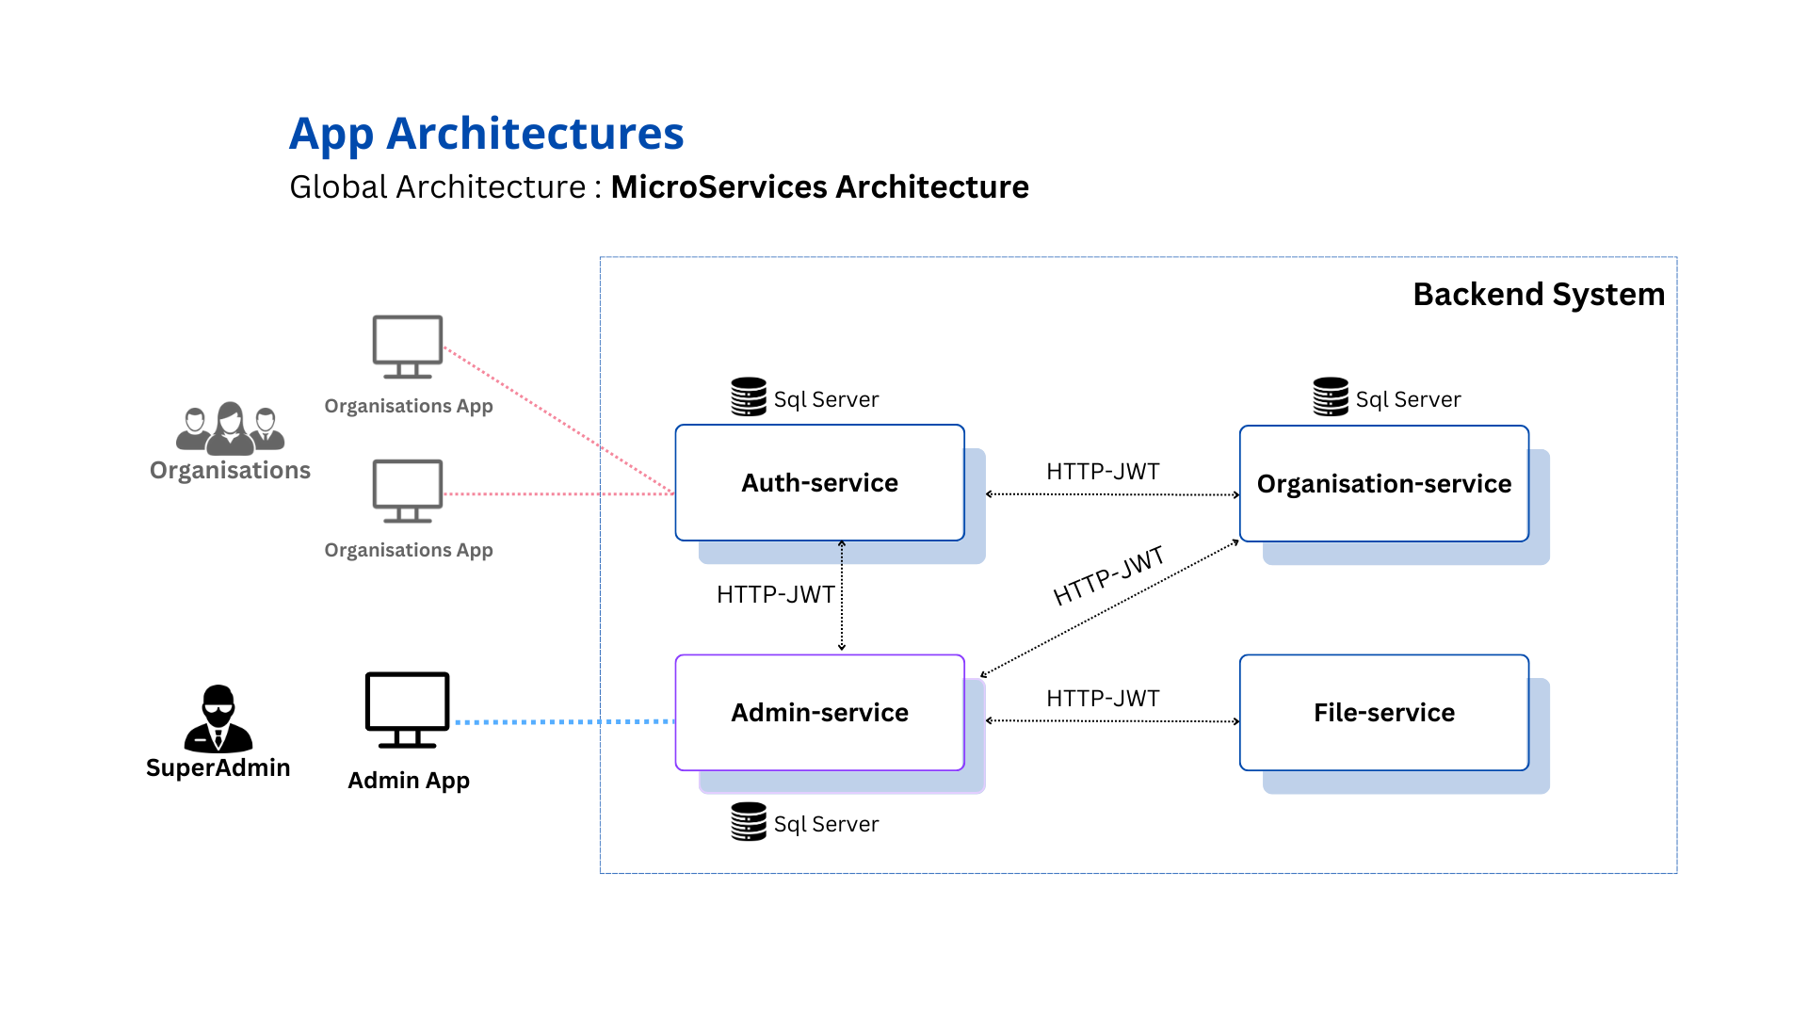The width and height of the screenshot is (1808, 1017).
Task: Click the Organisations label text
Action: [x=230, y=470]
